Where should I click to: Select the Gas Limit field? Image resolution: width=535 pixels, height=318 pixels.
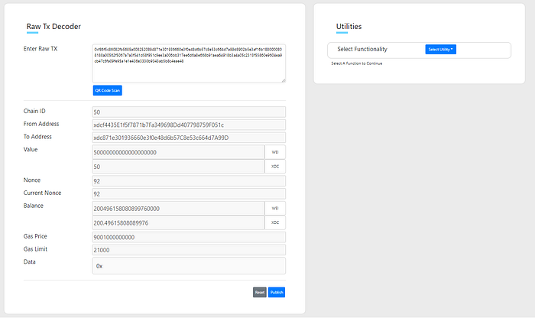(x=189, y=250)
